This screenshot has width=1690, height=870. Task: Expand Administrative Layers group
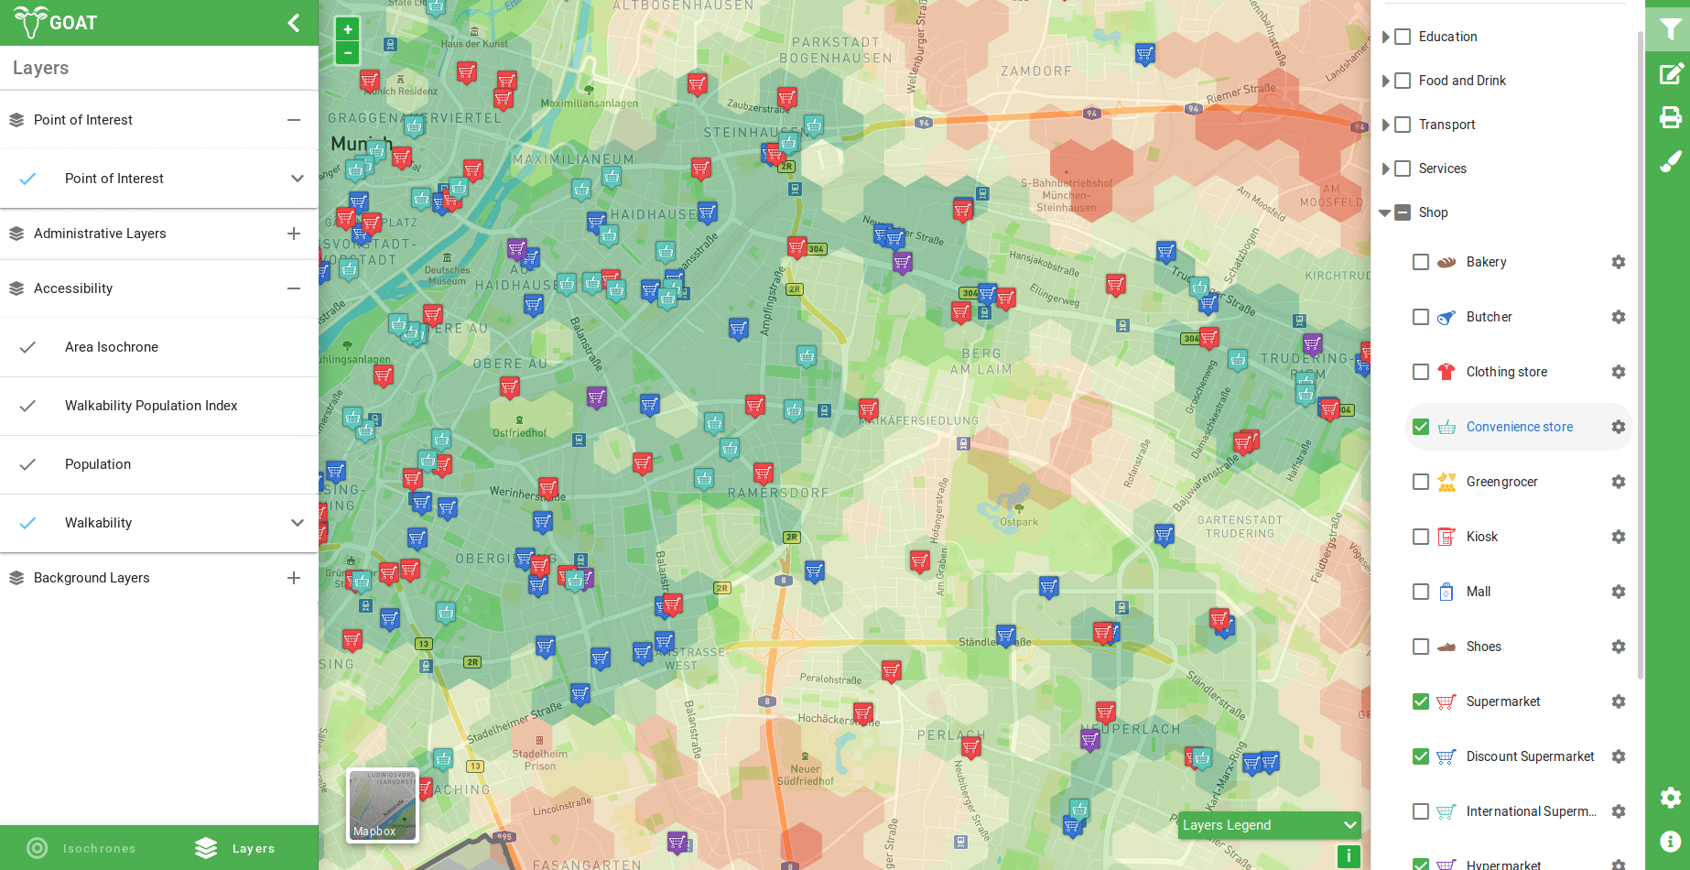click(x=293, y=234)
